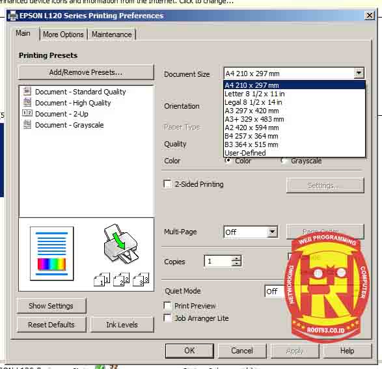Click the 2-Up preset icon
The height and width of the screenshot is (369, 382).
click(x=27, y=113)
